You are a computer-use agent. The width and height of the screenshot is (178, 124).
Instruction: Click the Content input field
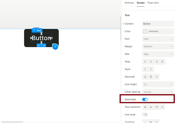(158, 24)
